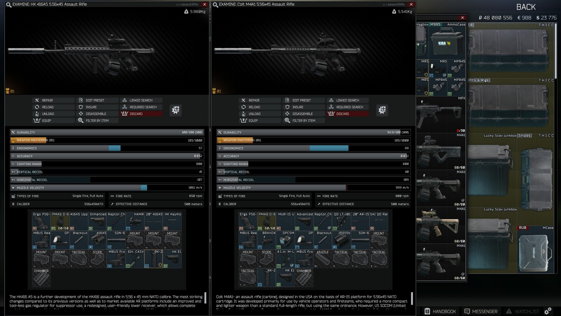
Task: Select the Advanced buffer tube slot on Colt M4A1
Action: [304, 221]
